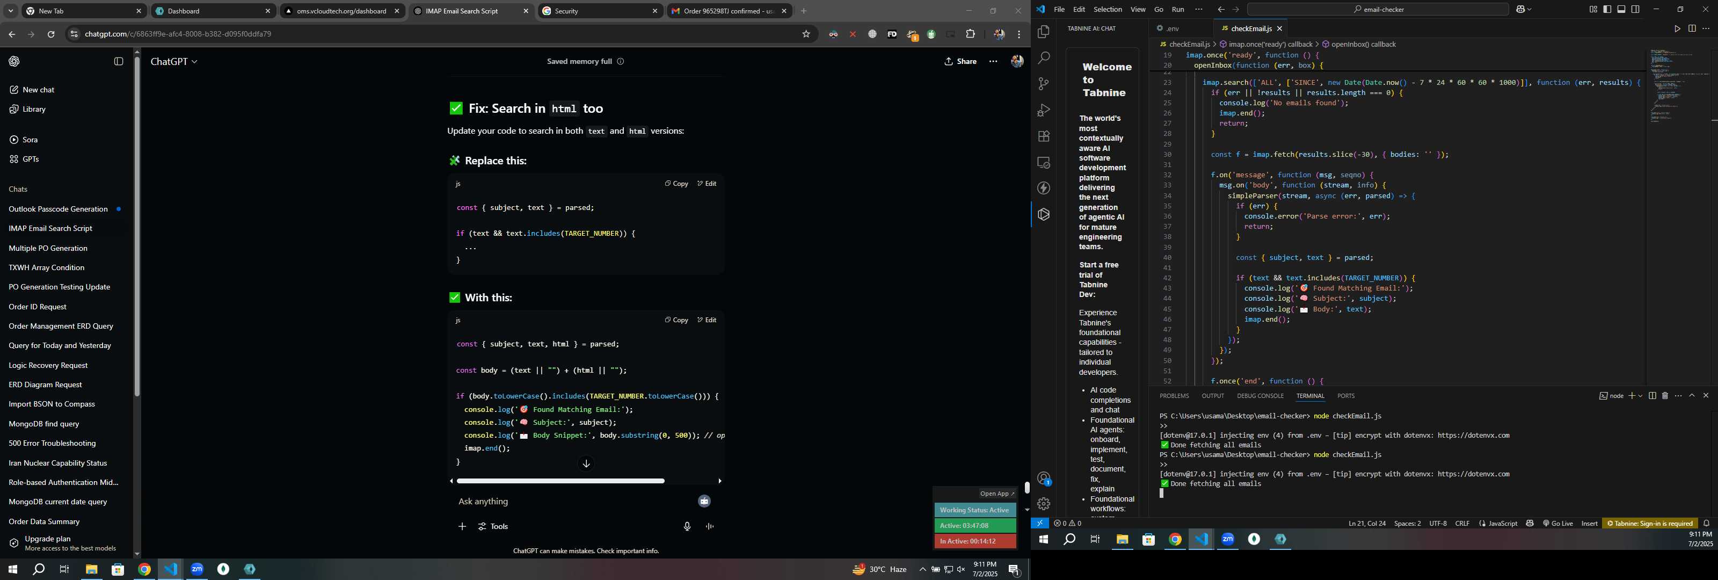Switch to the PROBLEMS panel tab
Image resolution: width=1718 pixels, height=580 pixels.
pyautogui.click(x=1174, y=396)
